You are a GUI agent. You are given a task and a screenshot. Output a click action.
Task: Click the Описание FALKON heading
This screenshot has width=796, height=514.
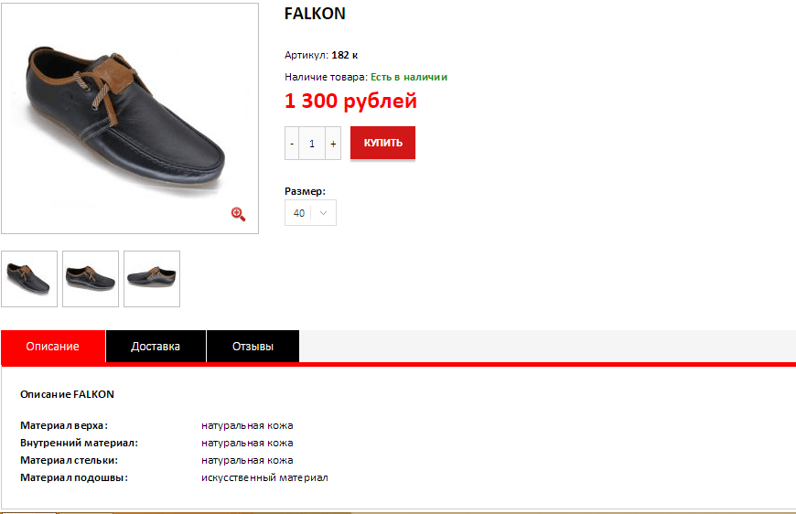[67, 394]
